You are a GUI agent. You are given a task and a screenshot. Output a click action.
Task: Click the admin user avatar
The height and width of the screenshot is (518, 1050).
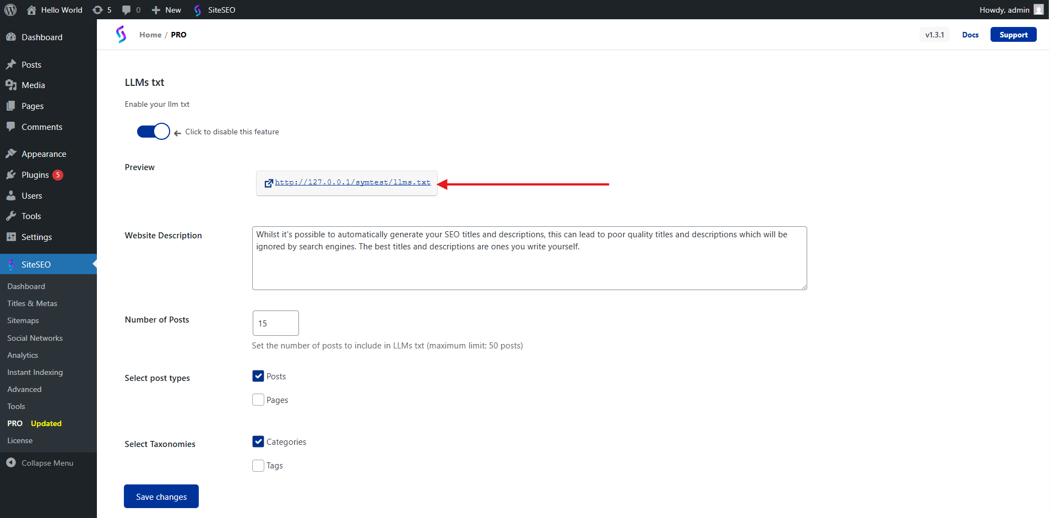click(x=1038, y=10)
